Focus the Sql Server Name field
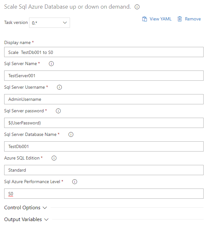 coord(104,76)
